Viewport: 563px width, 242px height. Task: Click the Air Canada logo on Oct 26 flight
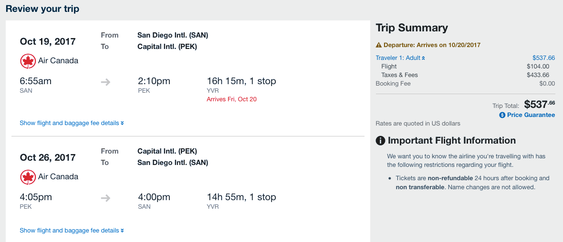click(28, 177)
